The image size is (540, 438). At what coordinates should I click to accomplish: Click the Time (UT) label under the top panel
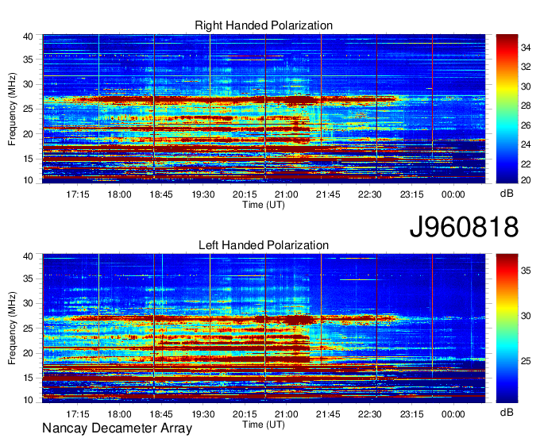[x=264, y=205]
